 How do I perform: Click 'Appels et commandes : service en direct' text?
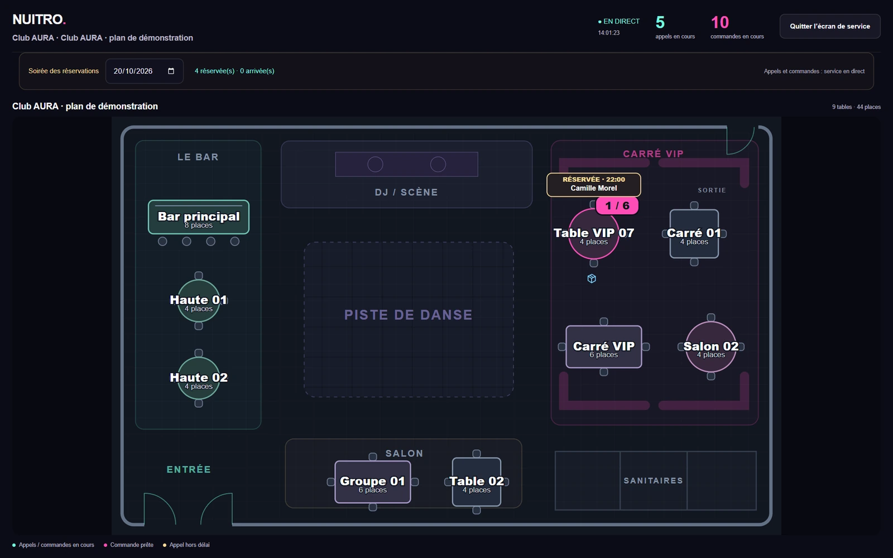[814, 71]
